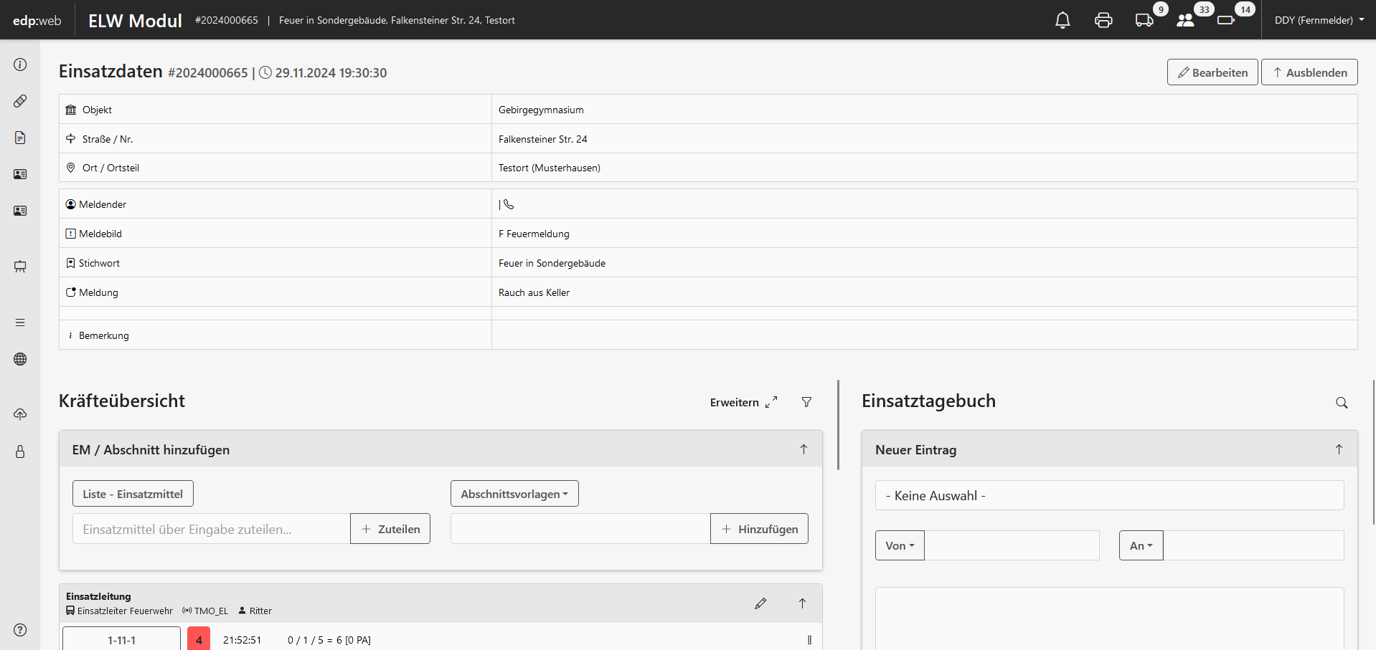Click the F Feuermeldung value
This screenshot has width=1376, height=650.
[534, 234]
